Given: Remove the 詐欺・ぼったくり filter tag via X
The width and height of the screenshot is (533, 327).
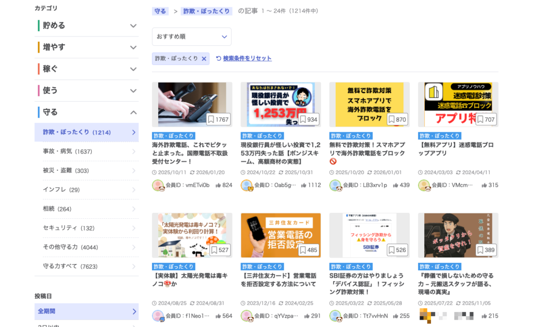Looking at the screenshot, I should [x=204, y=59].
